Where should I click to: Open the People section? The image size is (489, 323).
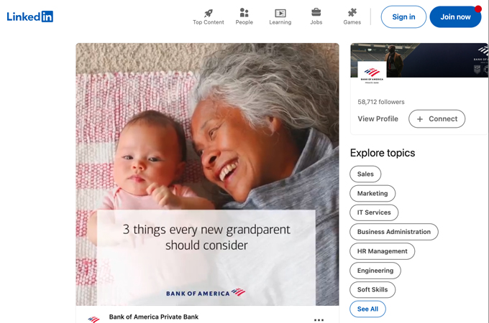244,17
